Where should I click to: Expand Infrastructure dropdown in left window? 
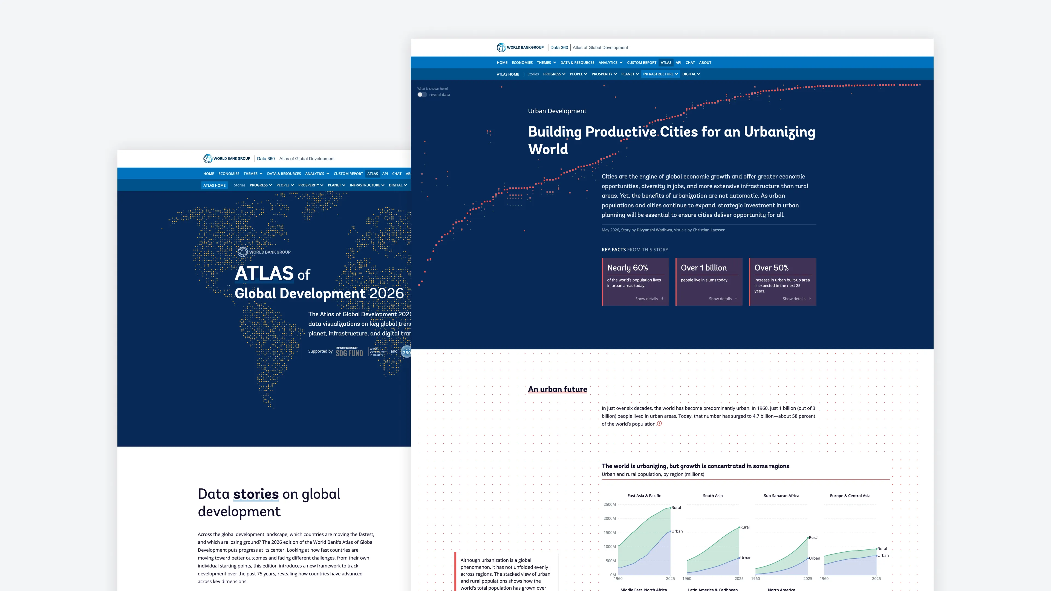click(367, 185)
